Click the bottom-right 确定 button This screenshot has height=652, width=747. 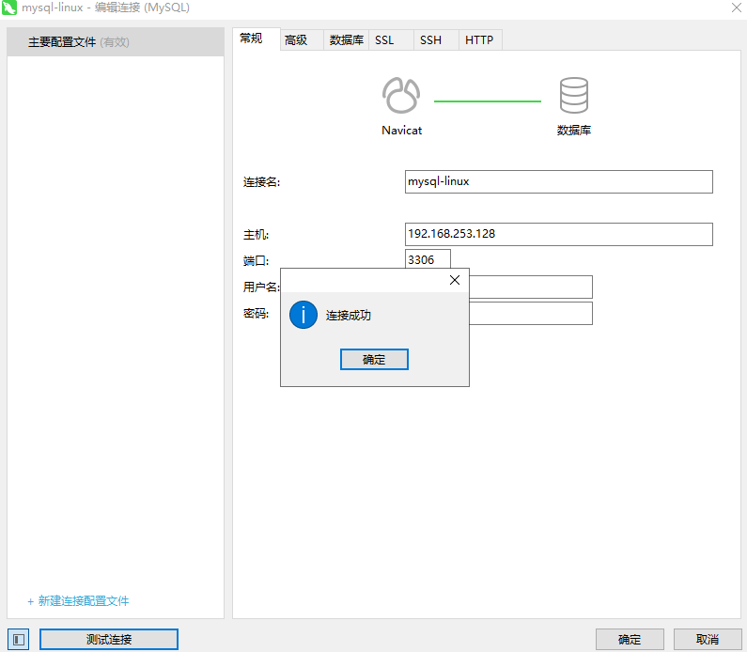pyautogui.click(x=630, y=639)
